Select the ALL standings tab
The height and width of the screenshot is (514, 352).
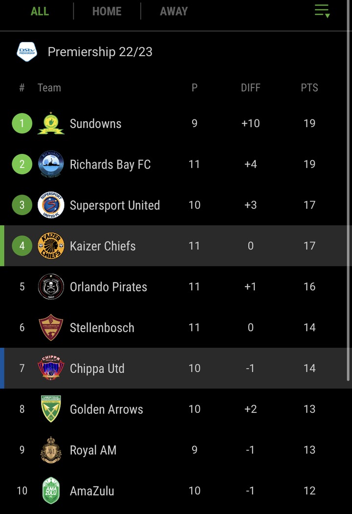[40, 11]
